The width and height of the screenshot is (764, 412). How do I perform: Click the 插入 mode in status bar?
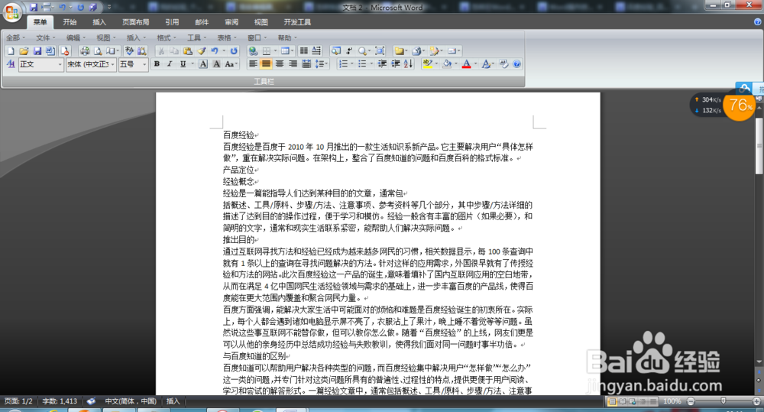(173, 401)
